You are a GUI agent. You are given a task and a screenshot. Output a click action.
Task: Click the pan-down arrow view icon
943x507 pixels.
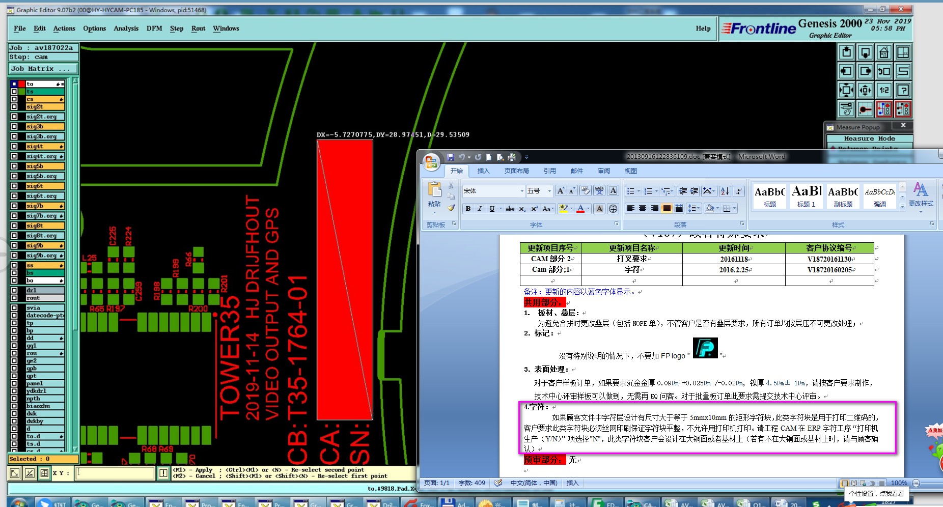[x=865, y=52]
